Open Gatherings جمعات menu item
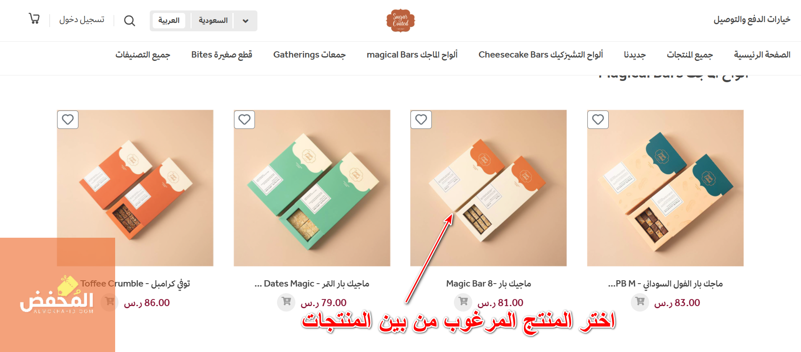The image size is (801, 352). [x=310, y=55]
